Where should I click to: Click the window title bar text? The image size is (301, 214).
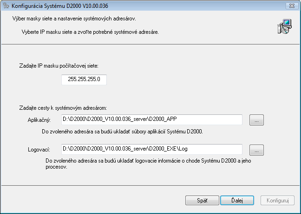pos(65,6)
